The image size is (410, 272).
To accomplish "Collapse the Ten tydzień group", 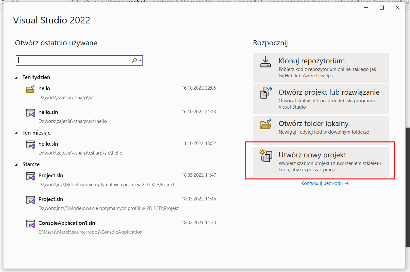I will [x=17, y=78].
